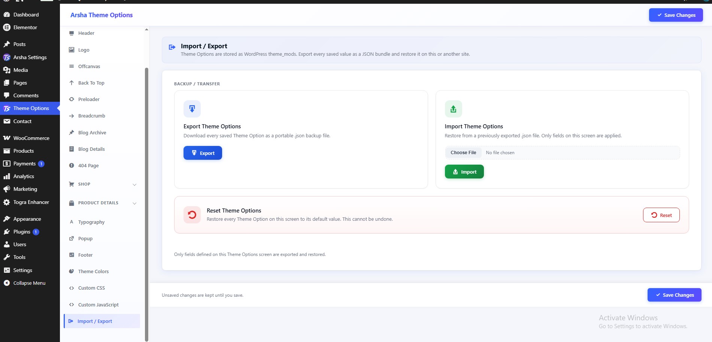
Task: Open Appearance menu item
Action: click(x=30, y=219)
